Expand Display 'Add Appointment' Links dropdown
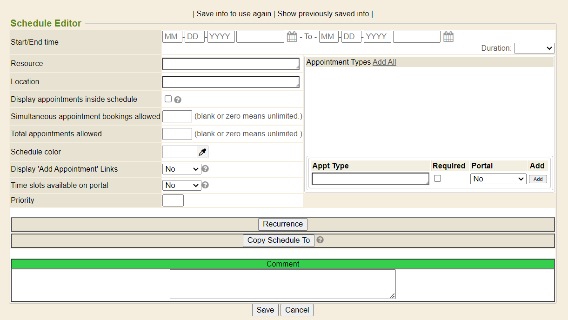568x320 pixels. (x=181, y=169)
